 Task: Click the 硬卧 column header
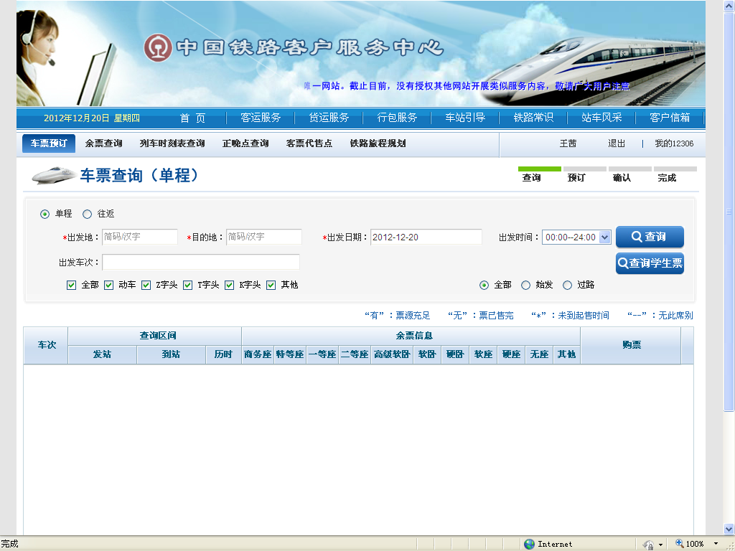pos(454,354)
